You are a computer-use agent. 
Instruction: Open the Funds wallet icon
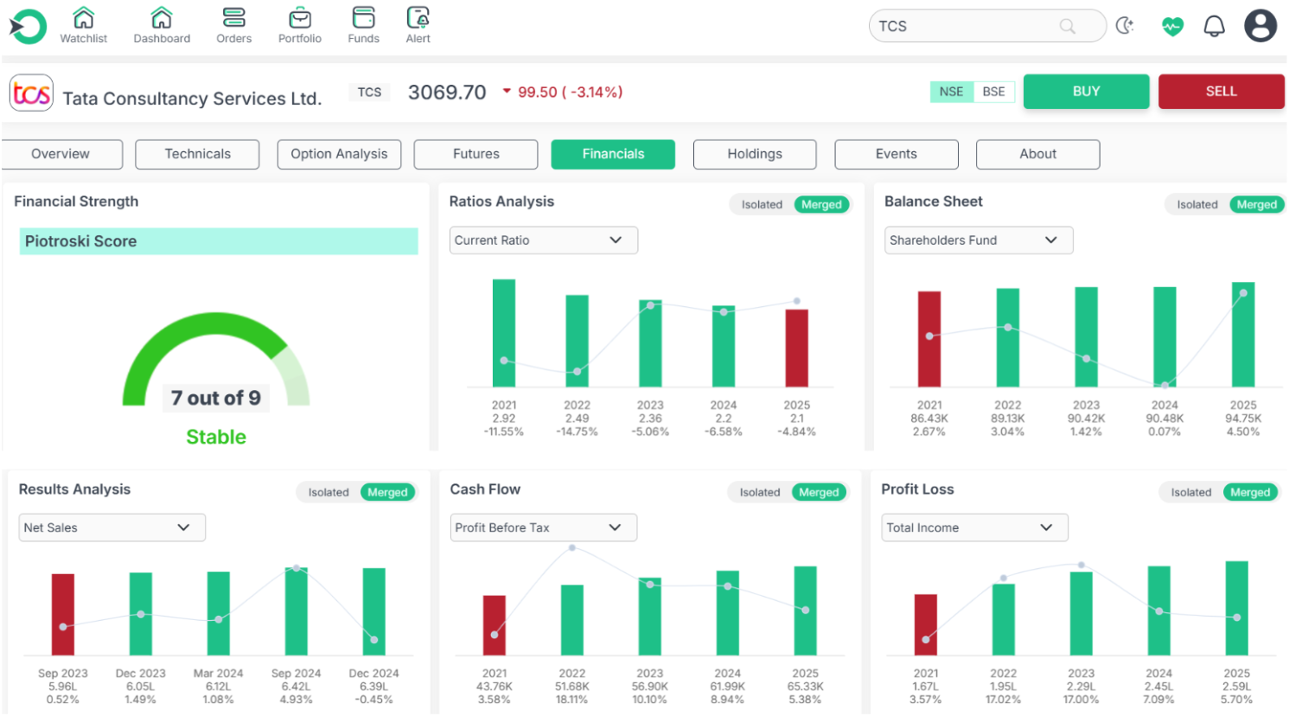point(364,18)
